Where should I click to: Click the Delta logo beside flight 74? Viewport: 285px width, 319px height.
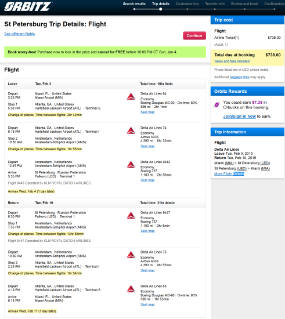[x=131, y=130]
